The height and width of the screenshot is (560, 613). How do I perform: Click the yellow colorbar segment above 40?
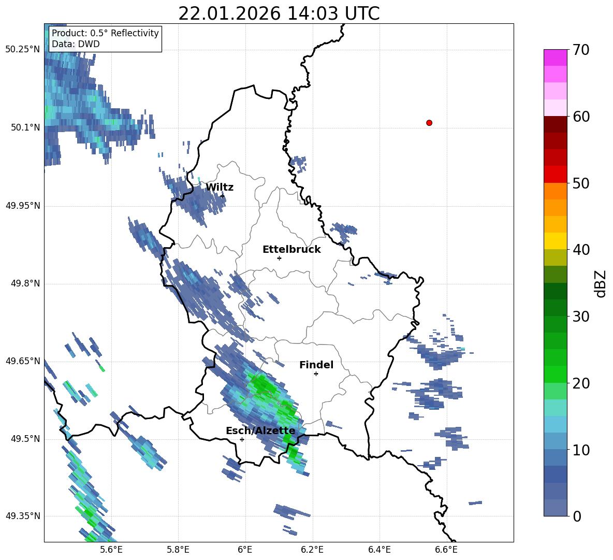tap(556, 241)
